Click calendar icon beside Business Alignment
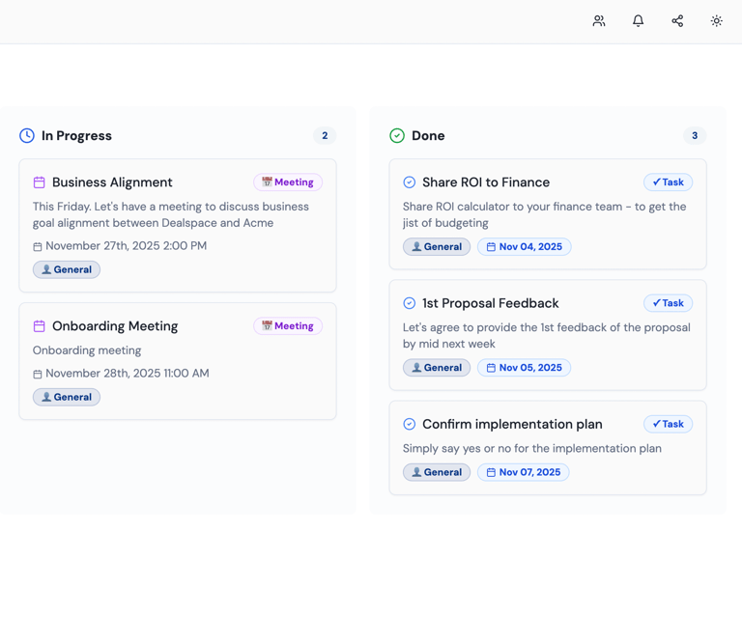 pos(40,182)
